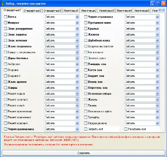Enable the Разобрать всё checkbox
This screenshot has height=157, width=167.
click(126, 129)
